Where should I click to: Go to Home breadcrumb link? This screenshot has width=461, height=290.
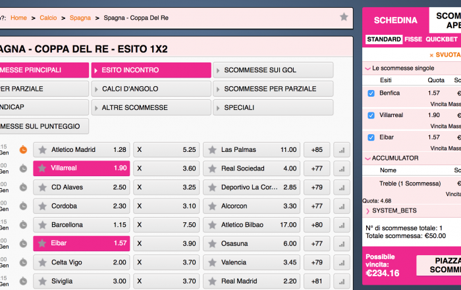click(x=18, y=18)
